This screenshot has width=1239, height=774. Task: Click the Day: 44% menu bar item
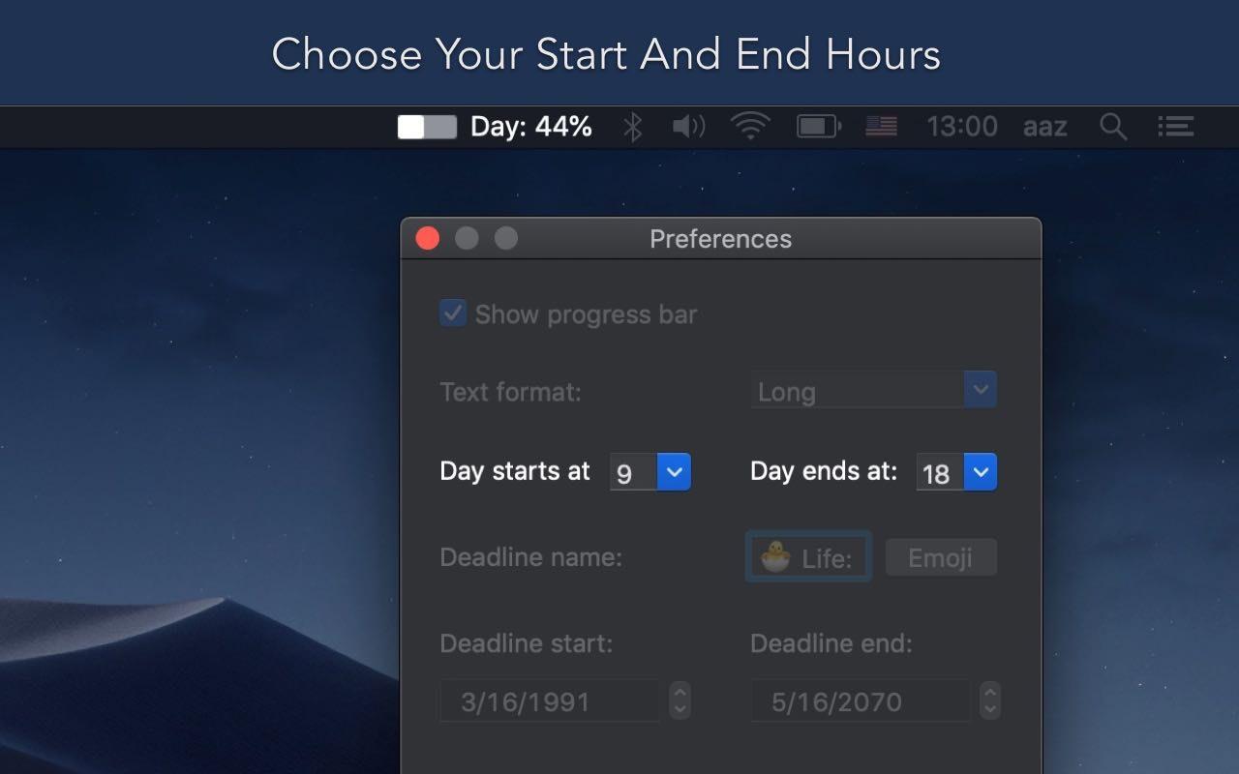[x=531, y=127]
